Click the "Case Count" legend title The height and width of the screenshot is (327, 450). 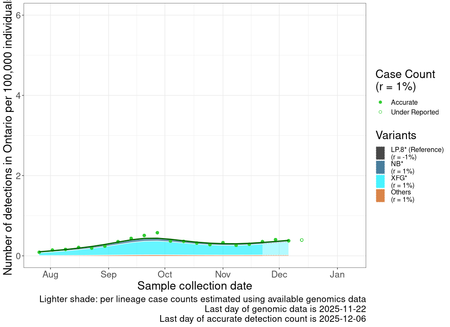click(x=405, y=74)
